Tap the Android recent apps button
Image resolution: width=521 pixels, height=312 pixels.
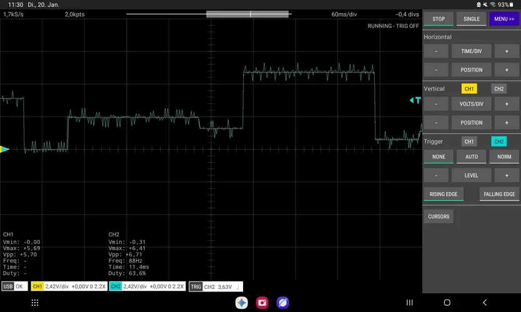click(x=410, y=303)
